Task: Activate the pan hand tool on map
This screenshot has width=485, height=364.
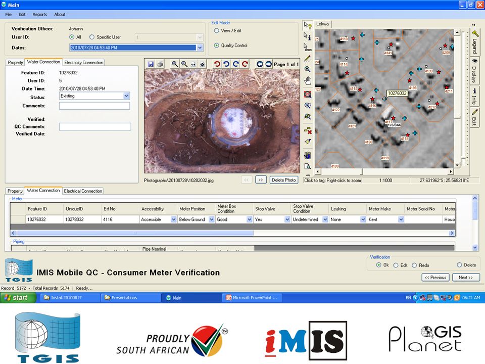Action: click(308, 81)
